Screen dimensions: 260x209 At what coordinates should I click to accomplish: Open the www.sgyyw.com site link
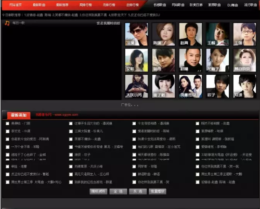coord(66,114)
